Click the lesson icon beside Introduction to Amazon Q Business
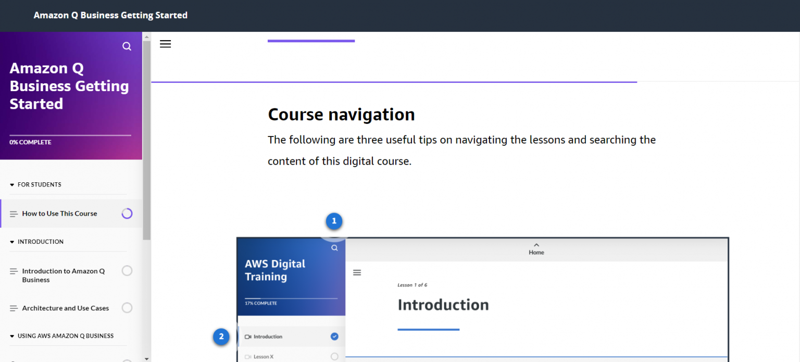 click(14, 271)
